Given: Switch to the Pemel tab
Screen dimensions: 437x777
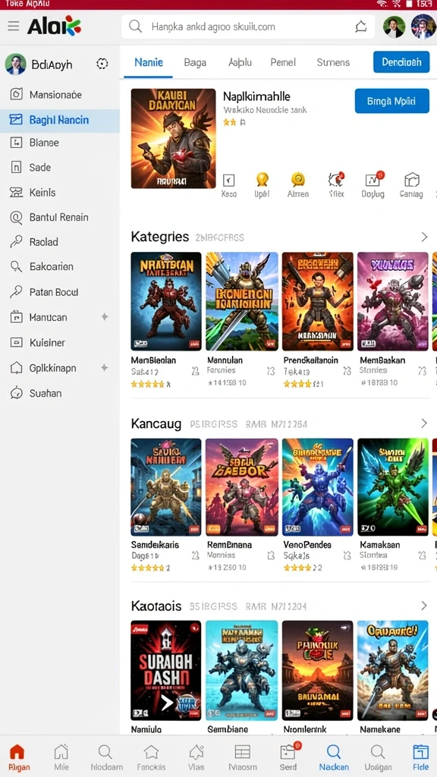Looking at the screenshot, I should 283,62.
